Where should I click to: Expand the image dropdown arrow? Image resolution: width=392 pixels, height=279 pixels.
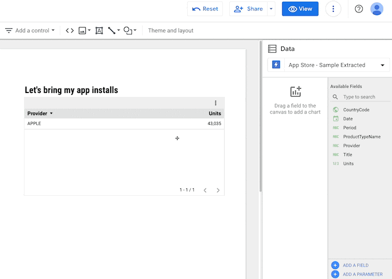[89, 30]
